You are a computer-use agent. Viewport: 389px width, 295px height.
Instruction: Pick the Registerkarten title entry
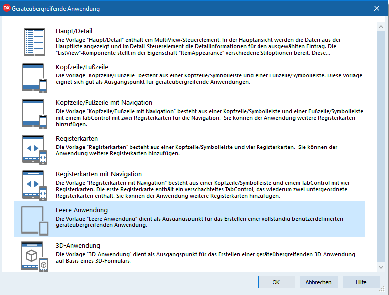76,138
